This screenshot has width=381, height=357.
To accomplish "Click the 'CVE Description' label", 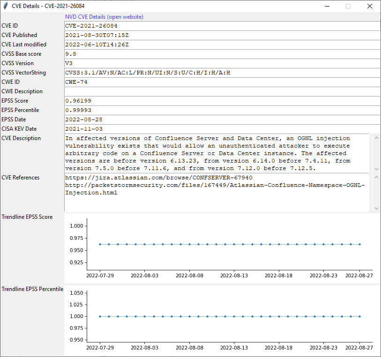I will [x=21, y=138].
